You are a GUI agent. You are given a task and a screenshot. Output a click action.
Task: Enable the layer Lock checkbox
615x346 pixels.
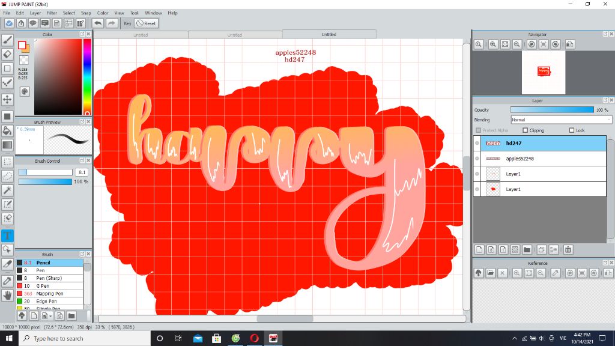click(572, 130)
